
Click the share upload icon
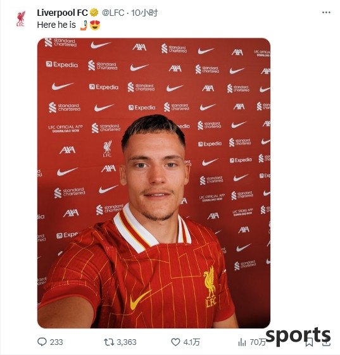pos(326,342)
